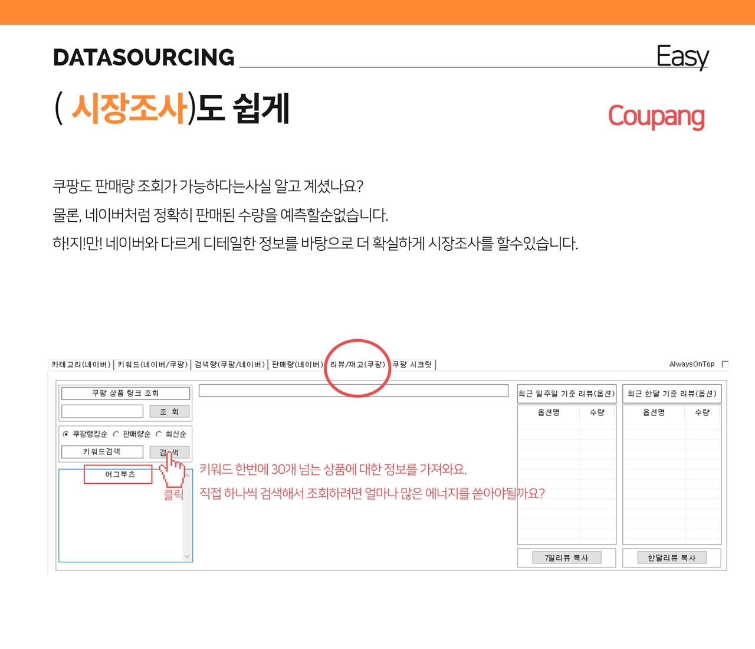755x649 pixels.
Task: Click the 키워드검색 field
Action: click(x=102, y=452)
